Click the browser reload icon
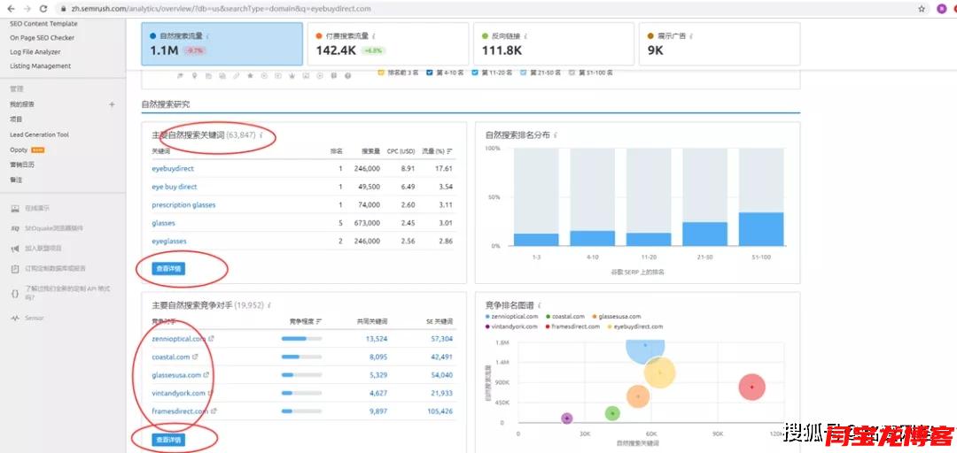The height and width of the screenshot is (453, 957). 43,8
